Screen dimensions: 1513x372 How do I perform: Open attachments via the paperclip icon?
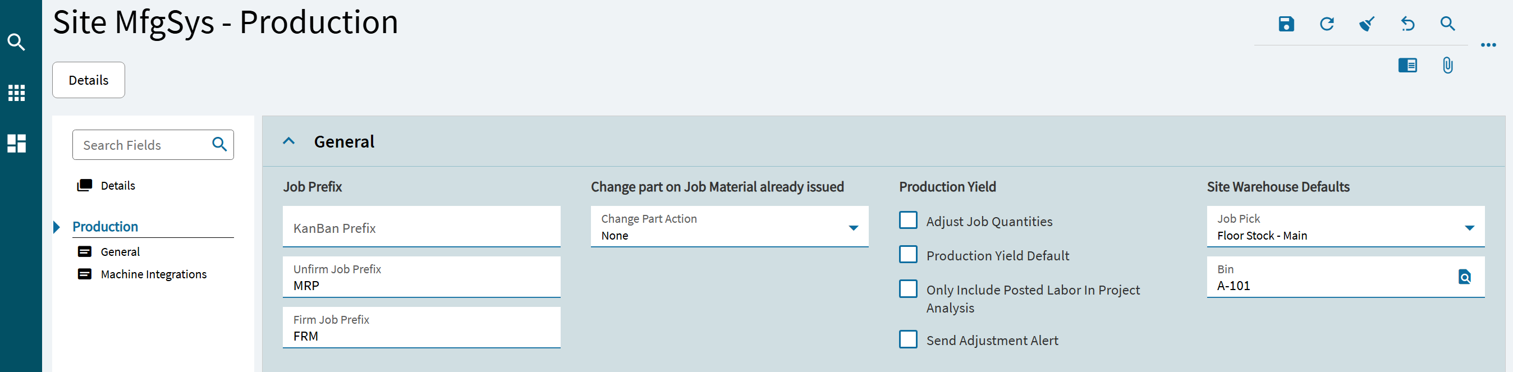[x=1448, y=65]
